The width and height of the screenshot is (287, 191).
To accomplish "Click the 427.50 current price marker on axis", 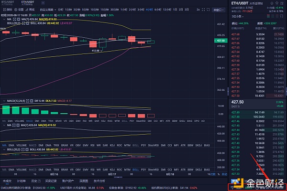I will 221,41.
